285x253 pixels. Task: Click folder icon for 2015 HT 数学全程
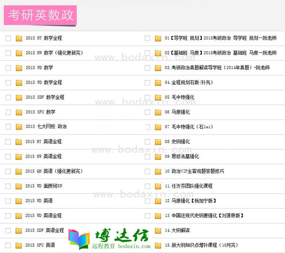(x=19, y=38)
